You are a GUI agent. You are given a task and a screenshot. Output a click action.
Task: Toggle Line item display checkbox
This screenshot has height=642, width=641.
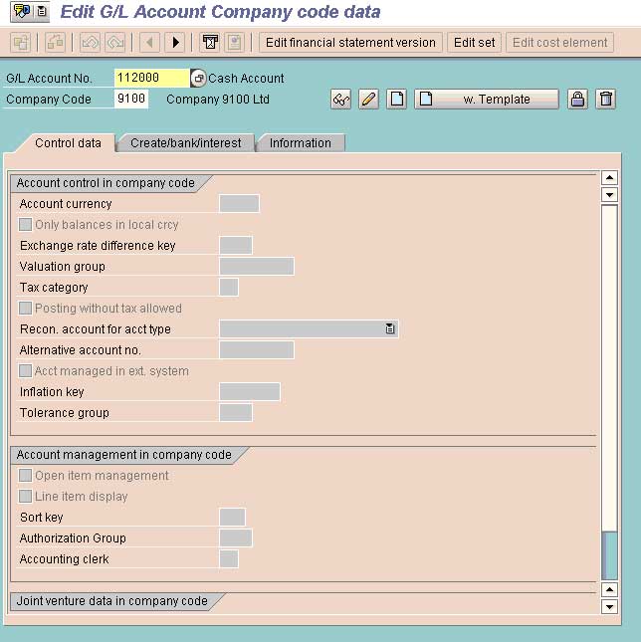pyautogui.click(x=25, y=497)
